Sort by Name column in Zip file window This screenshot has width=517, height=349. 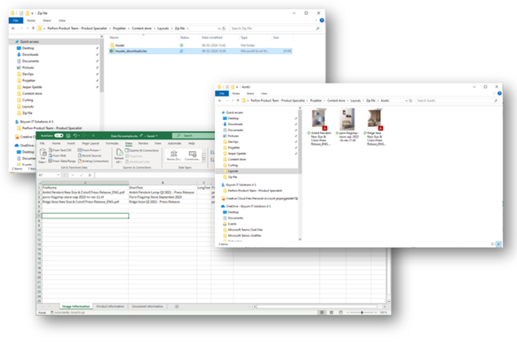pyautogui.click(x=114, y=37)
